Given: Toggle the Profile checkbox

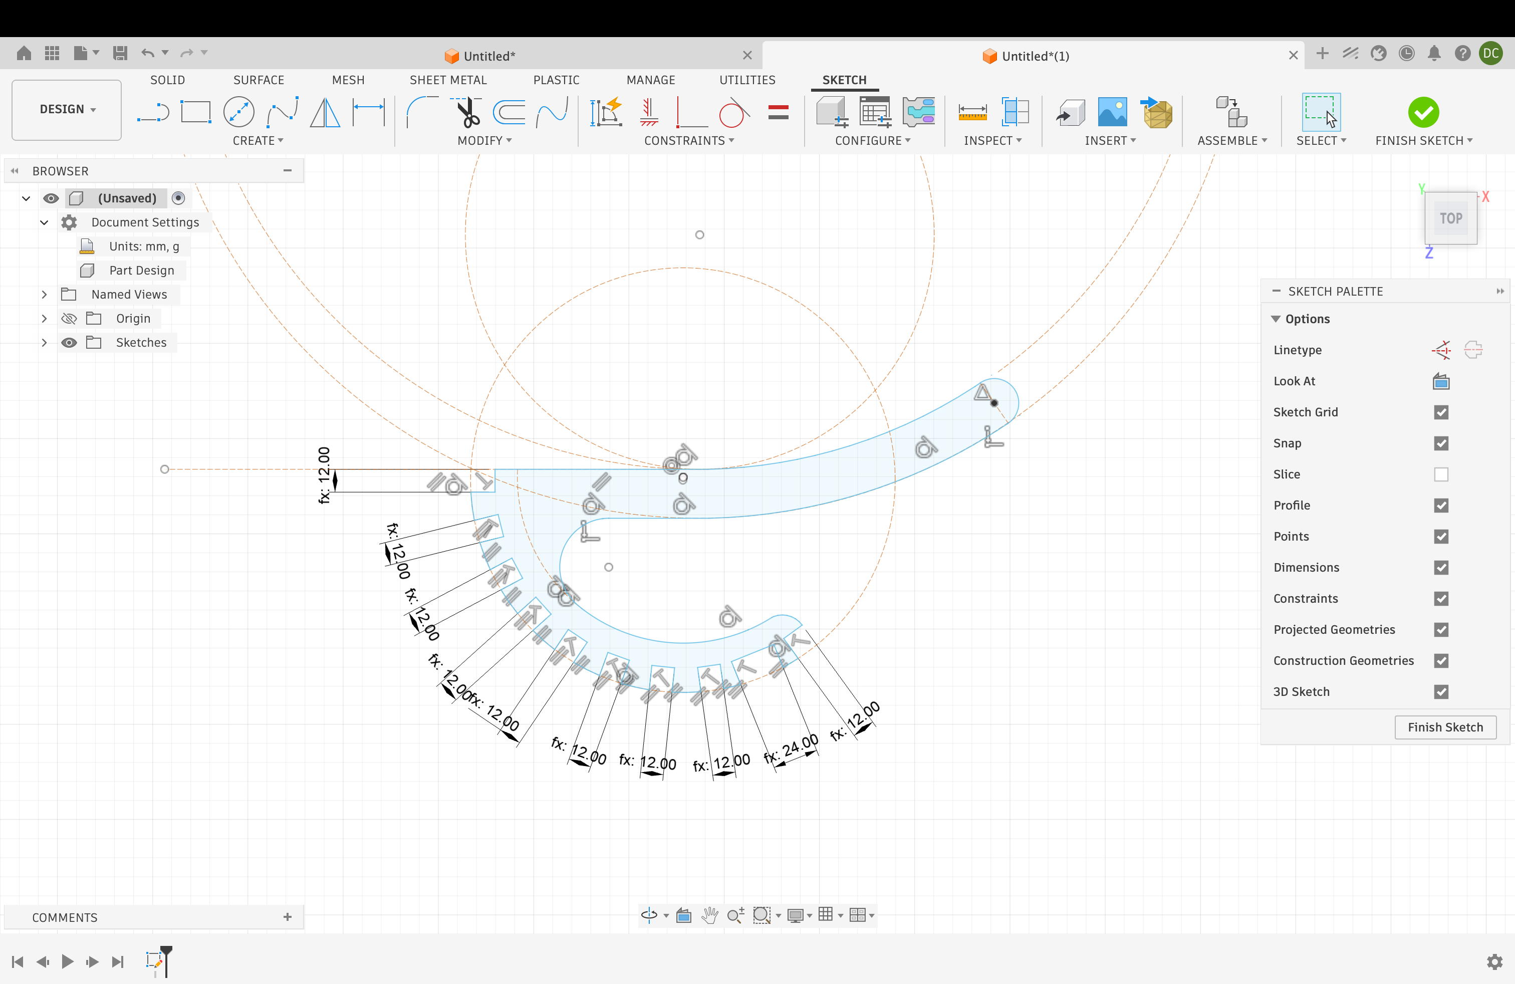Looking at the screenshot, I should (x=1441, y=506).
